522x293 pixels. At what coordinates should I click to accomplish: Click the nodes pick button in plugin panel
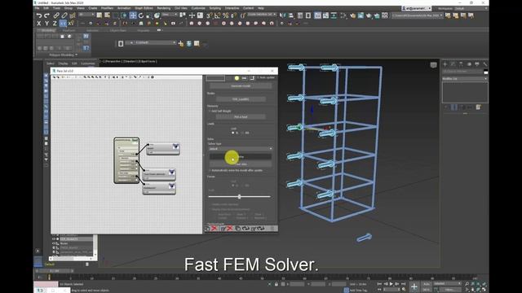pyautogui.click(x=241, y=99)
